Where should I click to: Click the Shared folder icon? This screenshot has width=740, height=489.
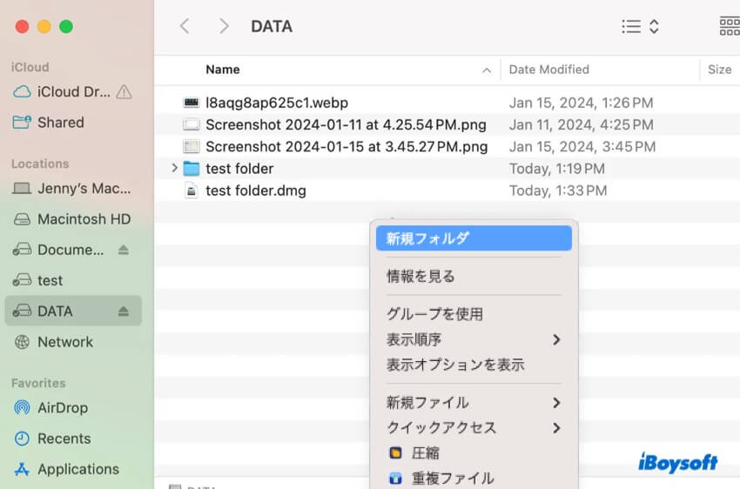[x=22, y=122]
